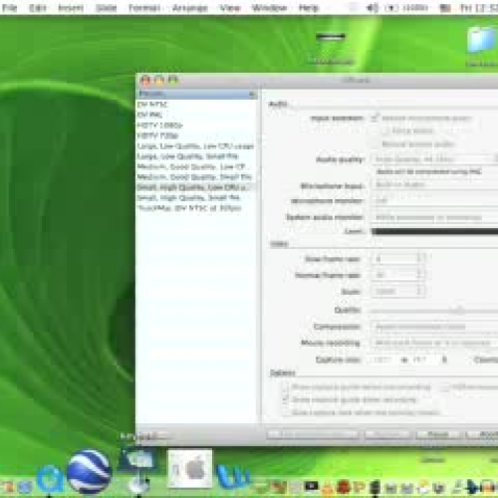This screenshot has width=498, height=498.
Task: Select the HDTV 720p preset
Action: (x=196, y=135)
